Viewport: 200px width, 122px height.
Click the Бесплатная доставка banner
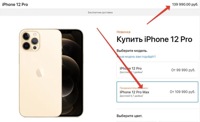pos(100,12)
